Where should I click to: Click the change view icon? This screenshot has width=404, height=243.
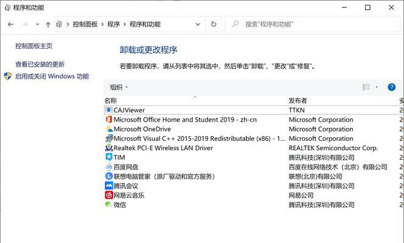(x=366, y=87)
